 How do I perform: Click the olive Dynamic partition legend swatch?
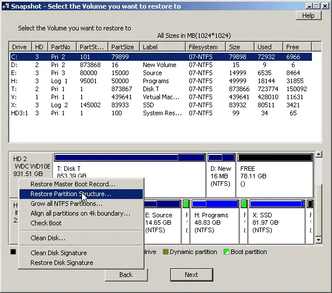pos(165,252)
